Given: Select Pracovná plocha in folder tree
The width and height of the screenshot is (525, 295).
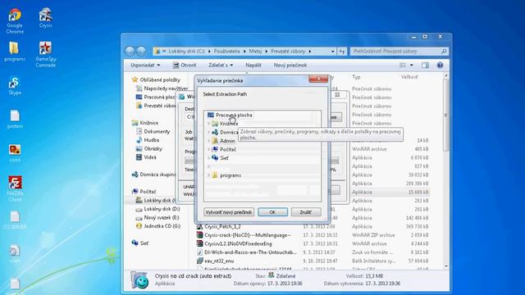Looking at the screenshot, I should coord(234,115).
